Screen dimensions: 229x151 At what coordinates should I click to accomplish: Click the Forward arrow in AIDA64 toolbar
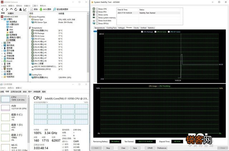click(7, 9)
